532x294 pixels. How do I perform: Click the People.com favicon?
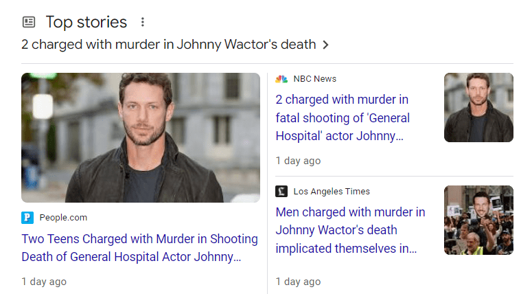pos(27,218)
